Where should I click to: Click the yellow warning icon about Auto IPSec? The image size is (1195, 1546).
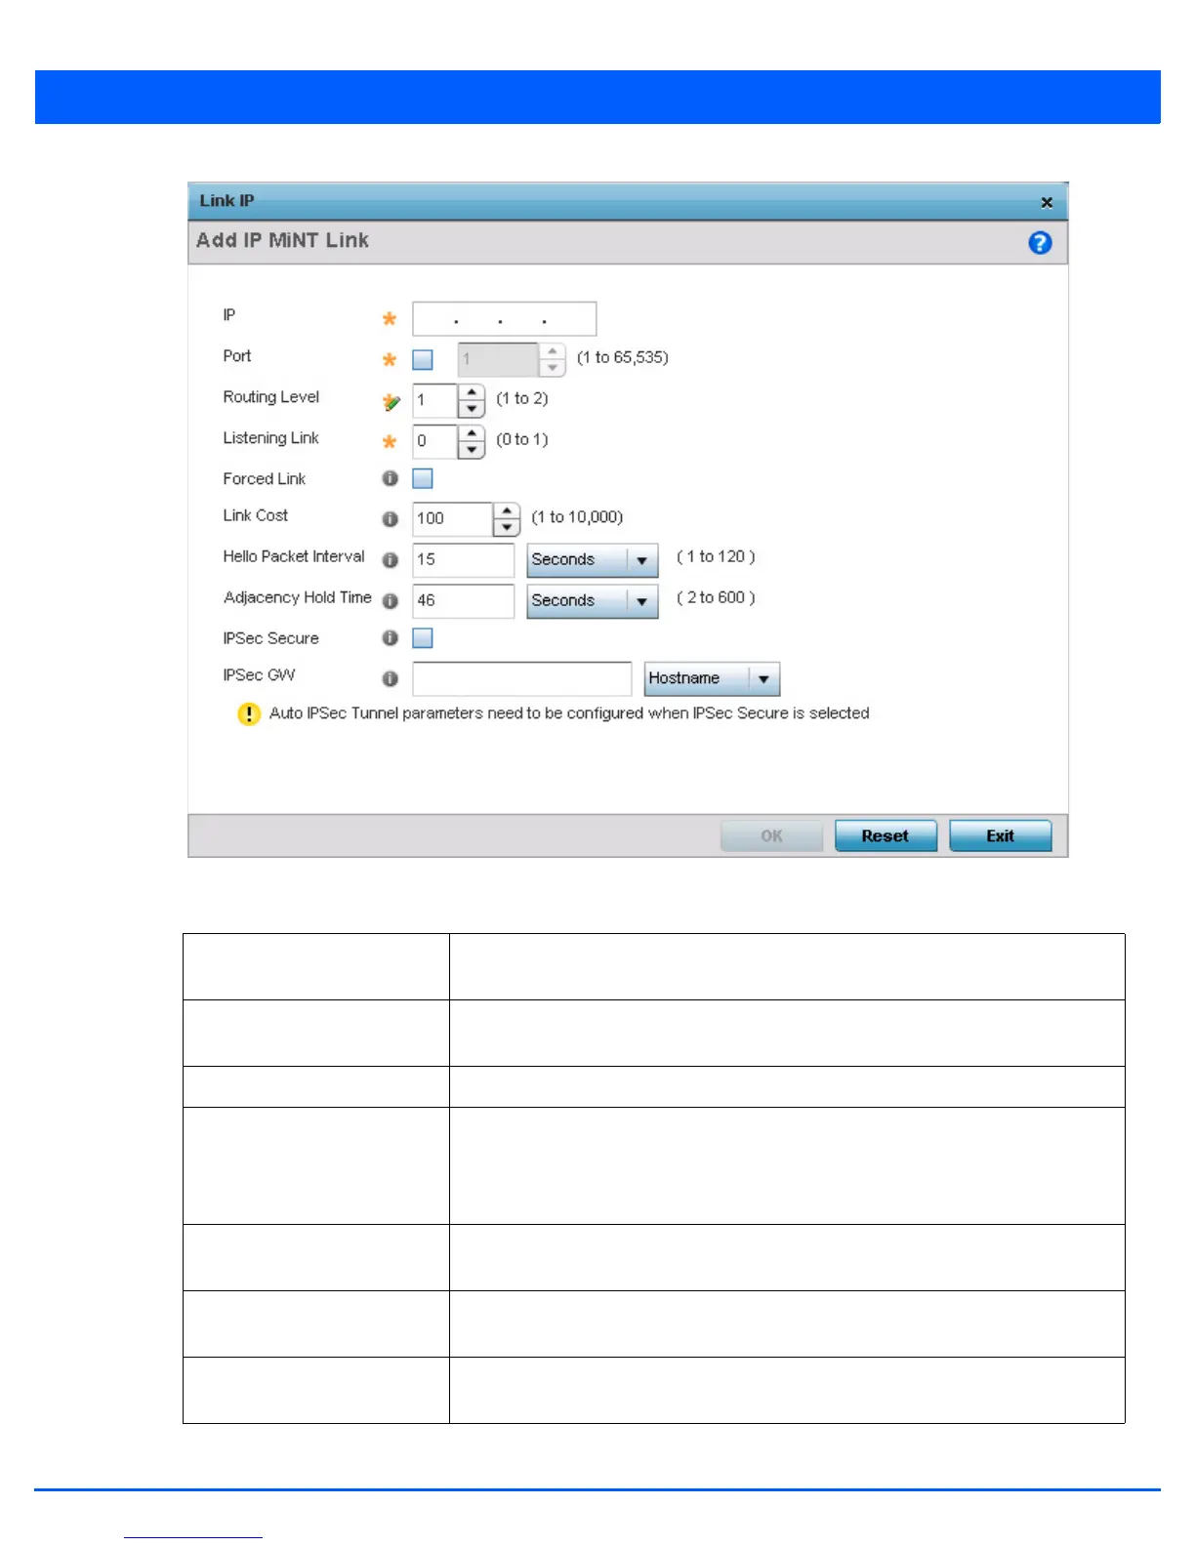pyautogui.click(x=249, y=714)
